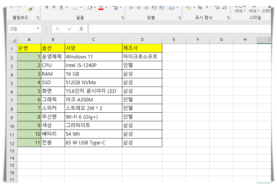This screenshot has height=189, width=277.
Task: Toggle bold formatting
Action: (46, 7)
